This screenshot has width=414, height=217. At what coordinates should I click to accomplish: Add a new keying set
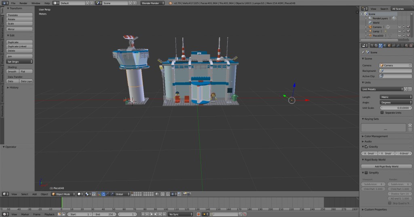(410, 125)
